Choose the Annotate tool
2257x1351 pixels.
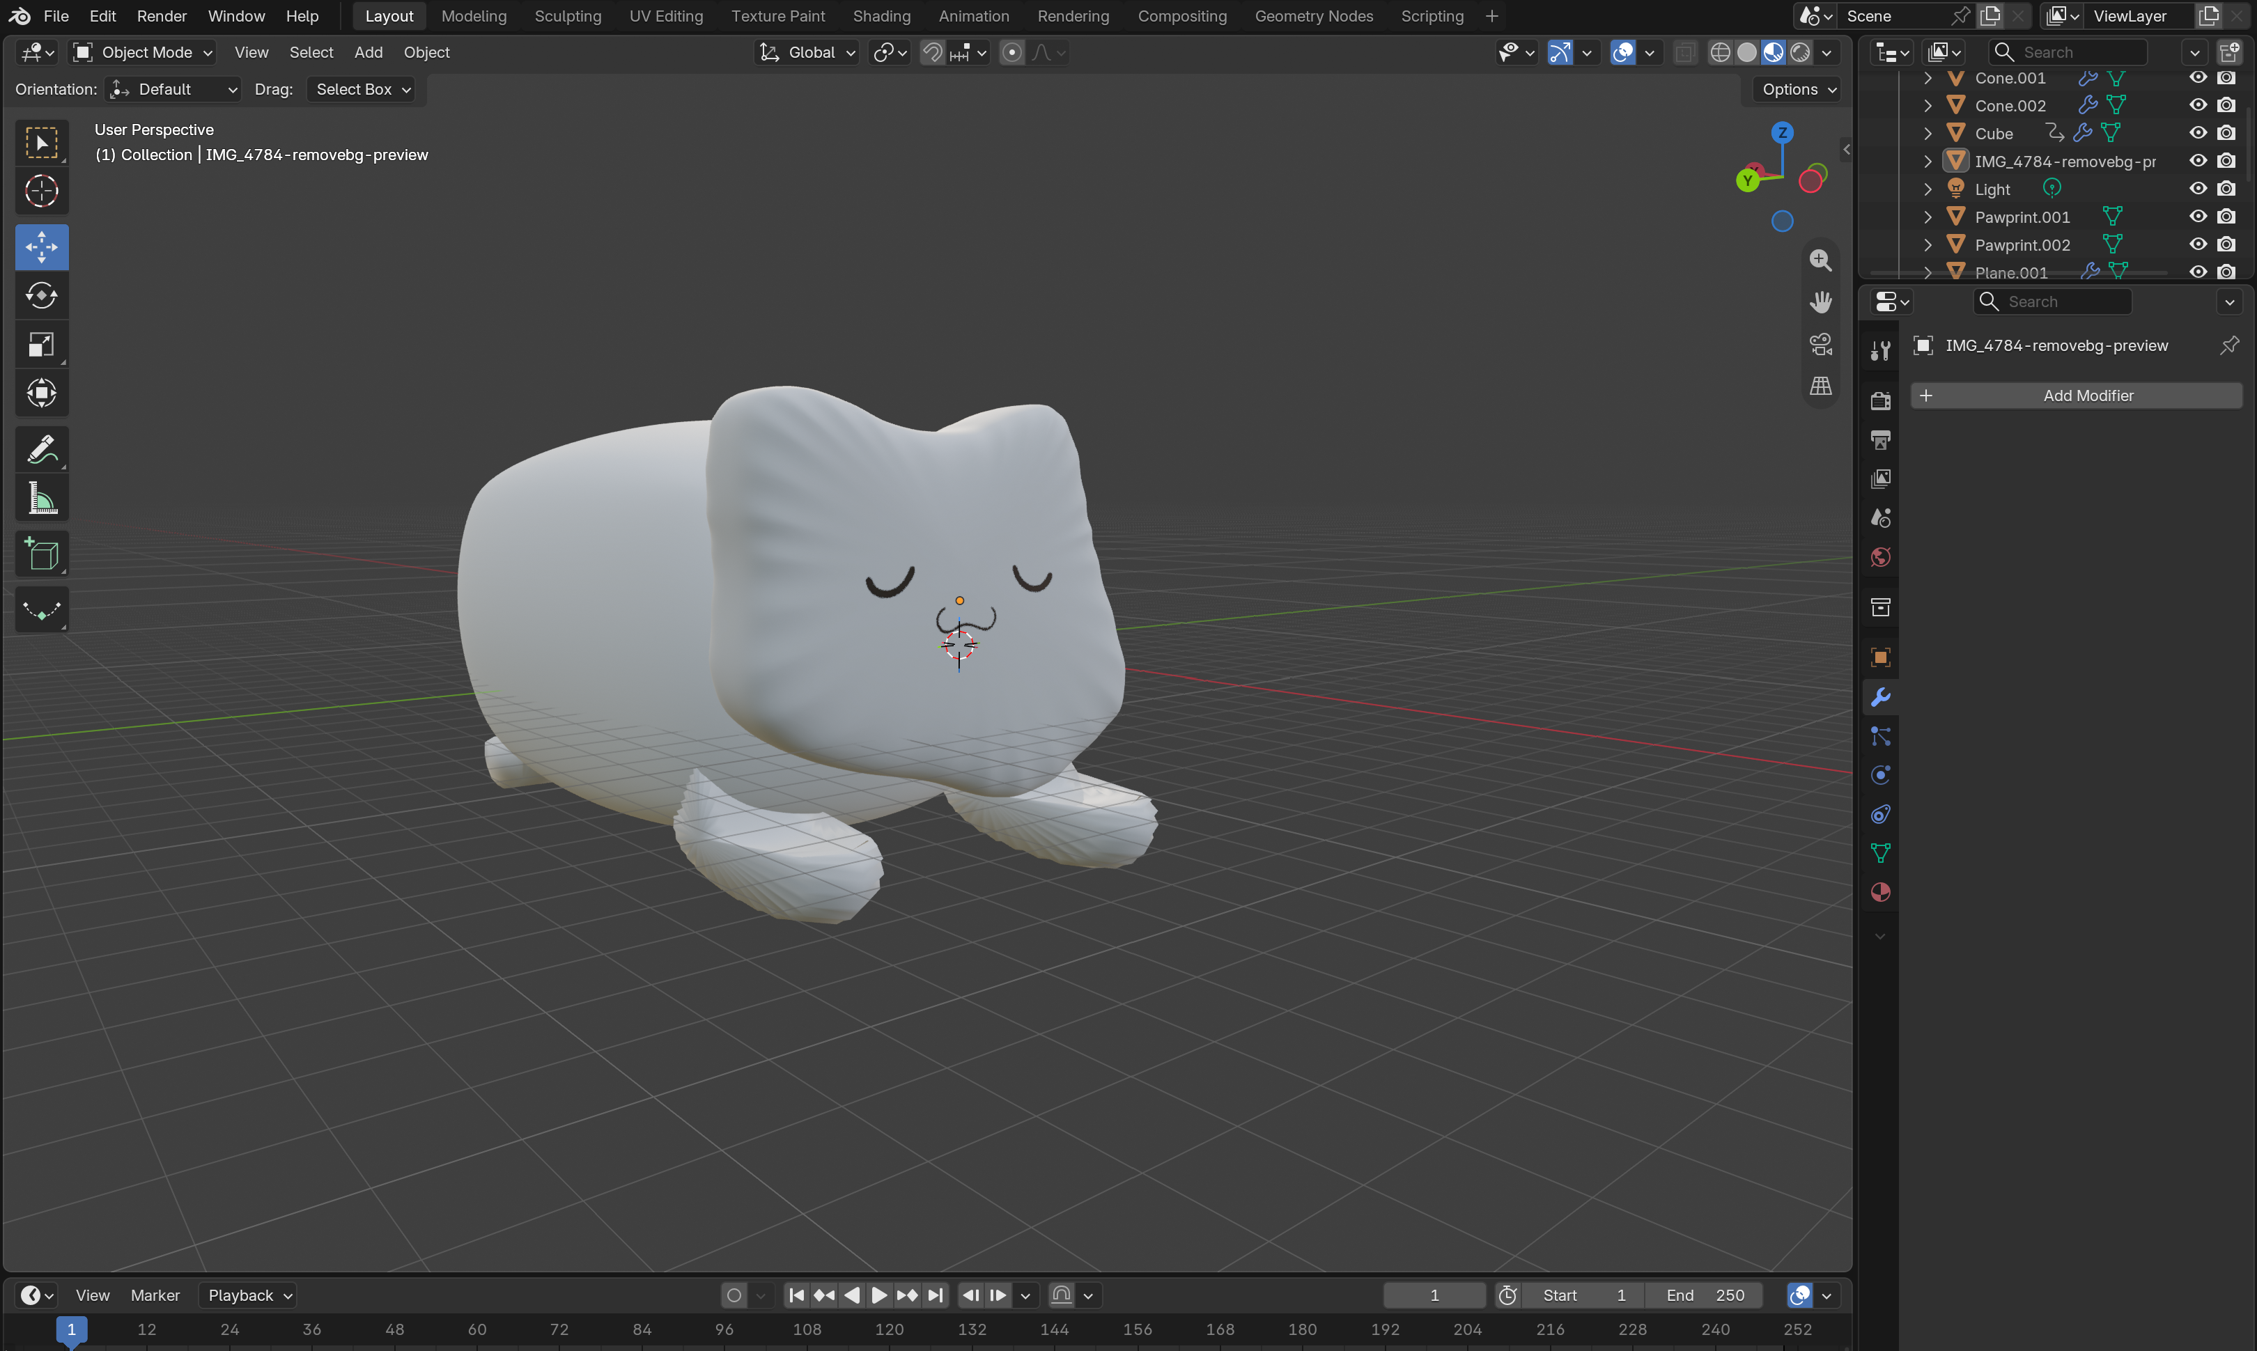tap(42, 450)
